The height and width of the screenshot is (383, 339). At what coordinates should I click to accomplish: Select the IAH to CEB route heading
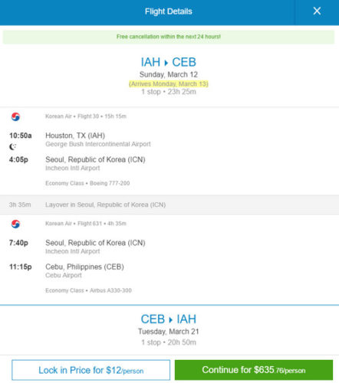click(169, 62)
